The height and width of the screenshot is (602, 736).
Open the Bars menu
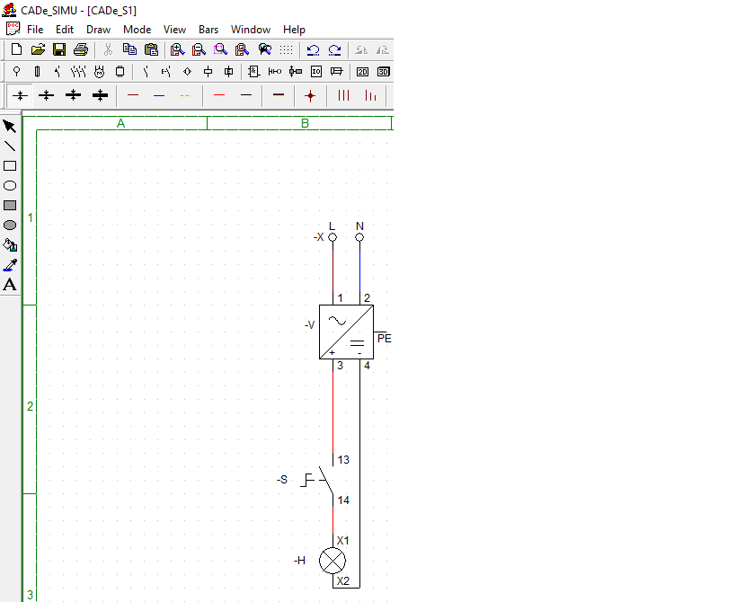point(208,30)
